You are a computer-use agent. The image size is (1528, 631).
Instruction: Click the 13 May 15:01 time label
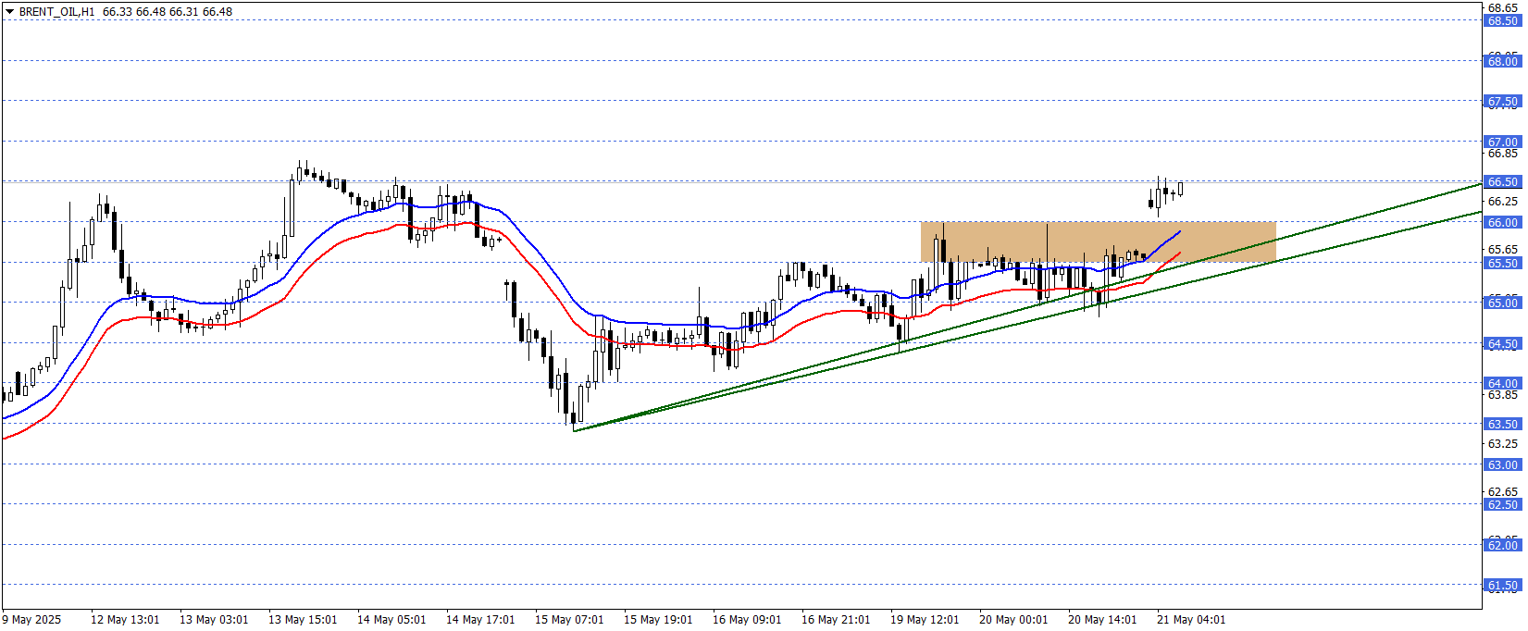point(303,620)
